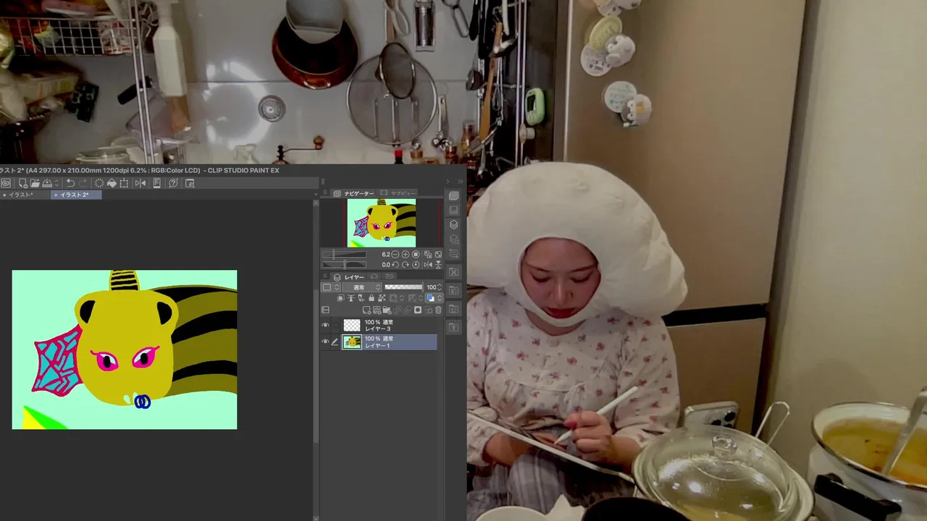Create a new raster layer
This screenshot has height=521, width=927.
click(x=366, y=310)
